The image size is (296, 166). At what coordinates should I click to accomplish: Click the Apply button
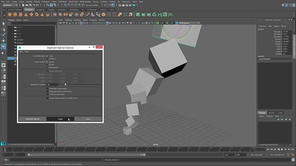[x=60, y=119]
